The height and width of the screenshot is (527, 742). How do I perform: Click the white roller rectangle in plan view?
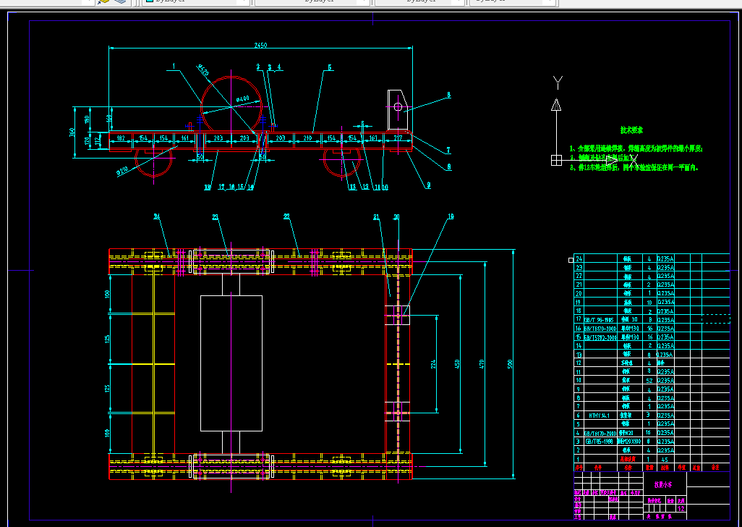[x=231, y=363]
